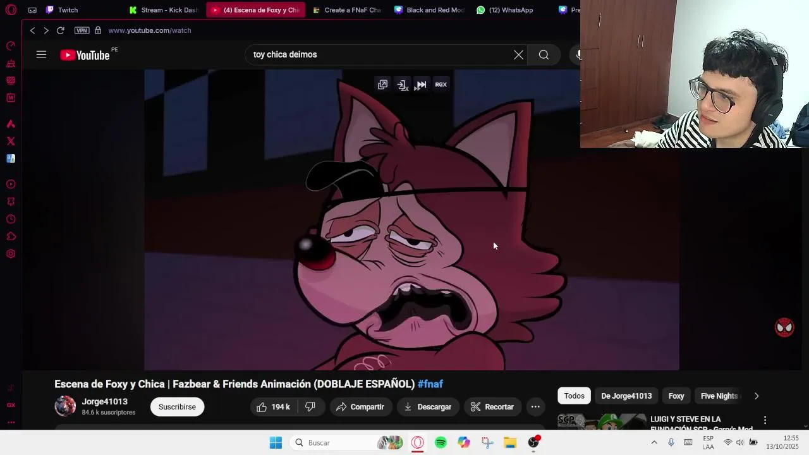Open the Opera GX menu logo
Screen dimensions: 809x455
point(11,10)
